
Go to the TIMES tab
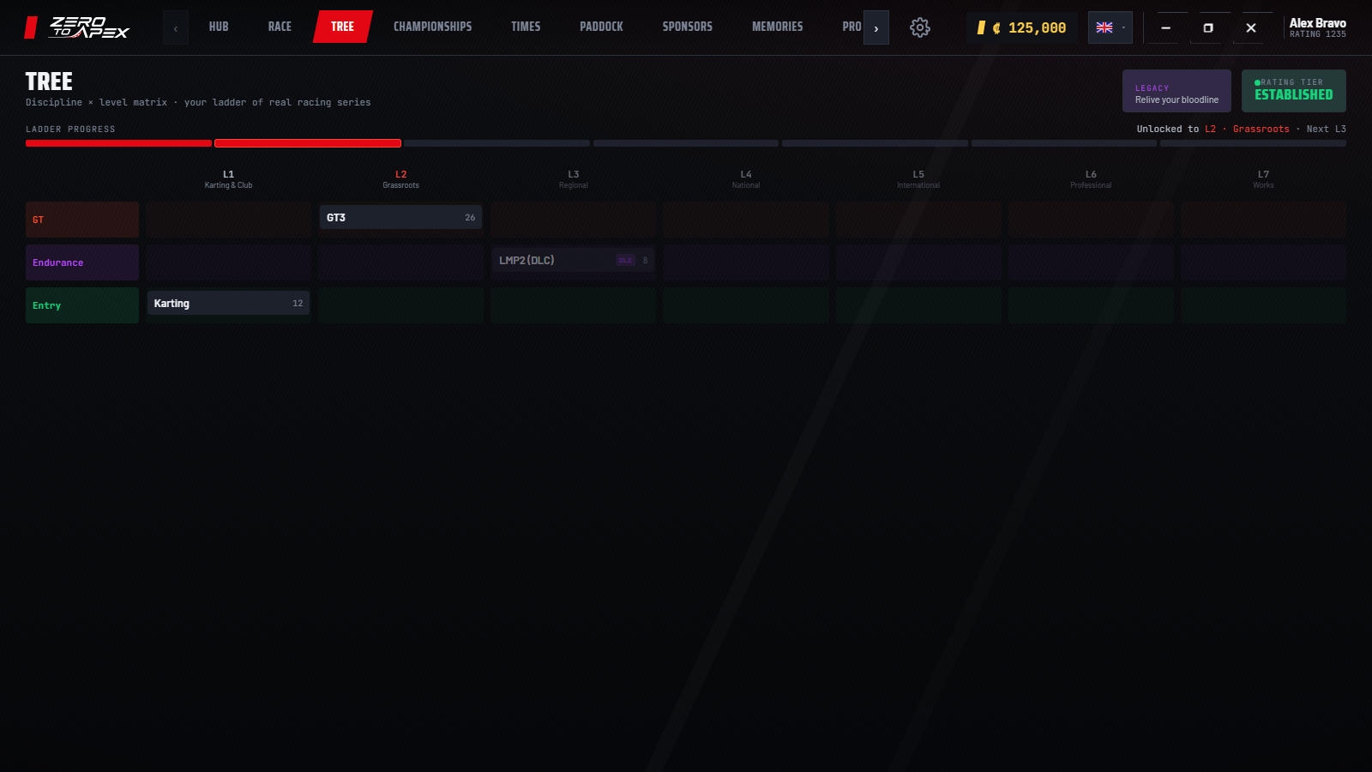(526, 27)
